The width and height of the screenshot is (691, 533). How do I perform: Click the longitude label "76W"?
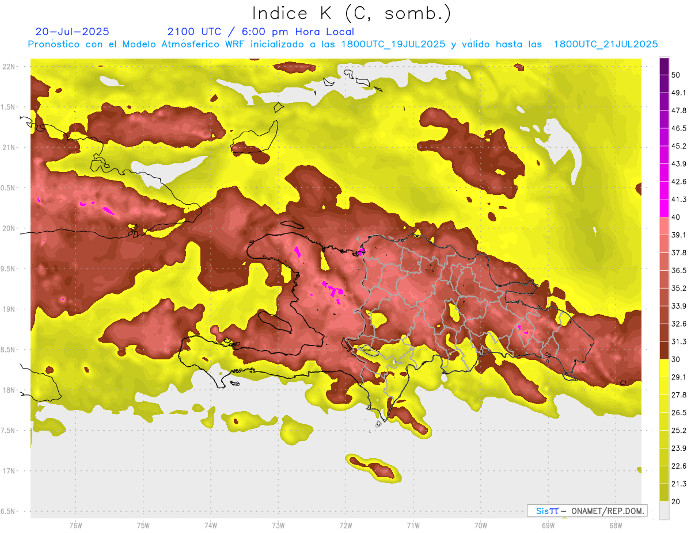coord(75,526)
